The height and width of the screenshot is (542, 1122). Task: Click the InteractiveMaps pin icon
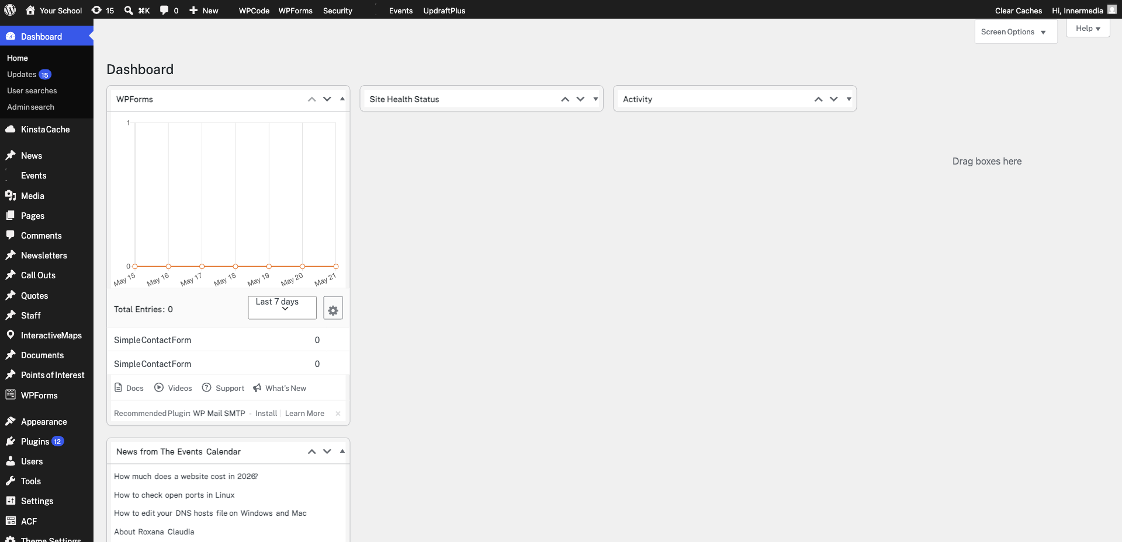[11, 335]
